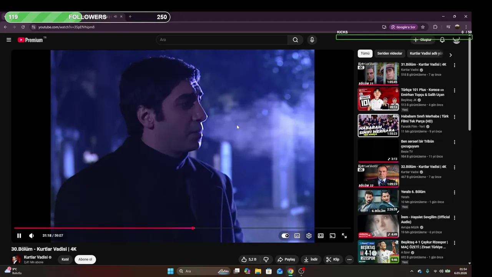Open options for 32.Bölüm Kurtlar Vadisi video
492x277 pixels.
coord(454,167)
